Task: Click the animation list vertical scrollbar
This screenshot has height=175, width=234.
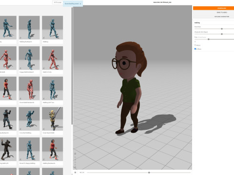Action: [72, 66]
